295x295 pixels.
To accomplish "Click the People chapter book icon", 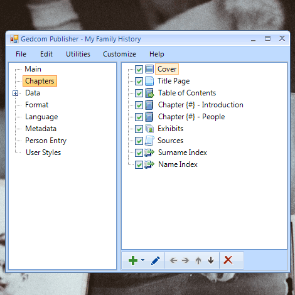I will point(149,117).
